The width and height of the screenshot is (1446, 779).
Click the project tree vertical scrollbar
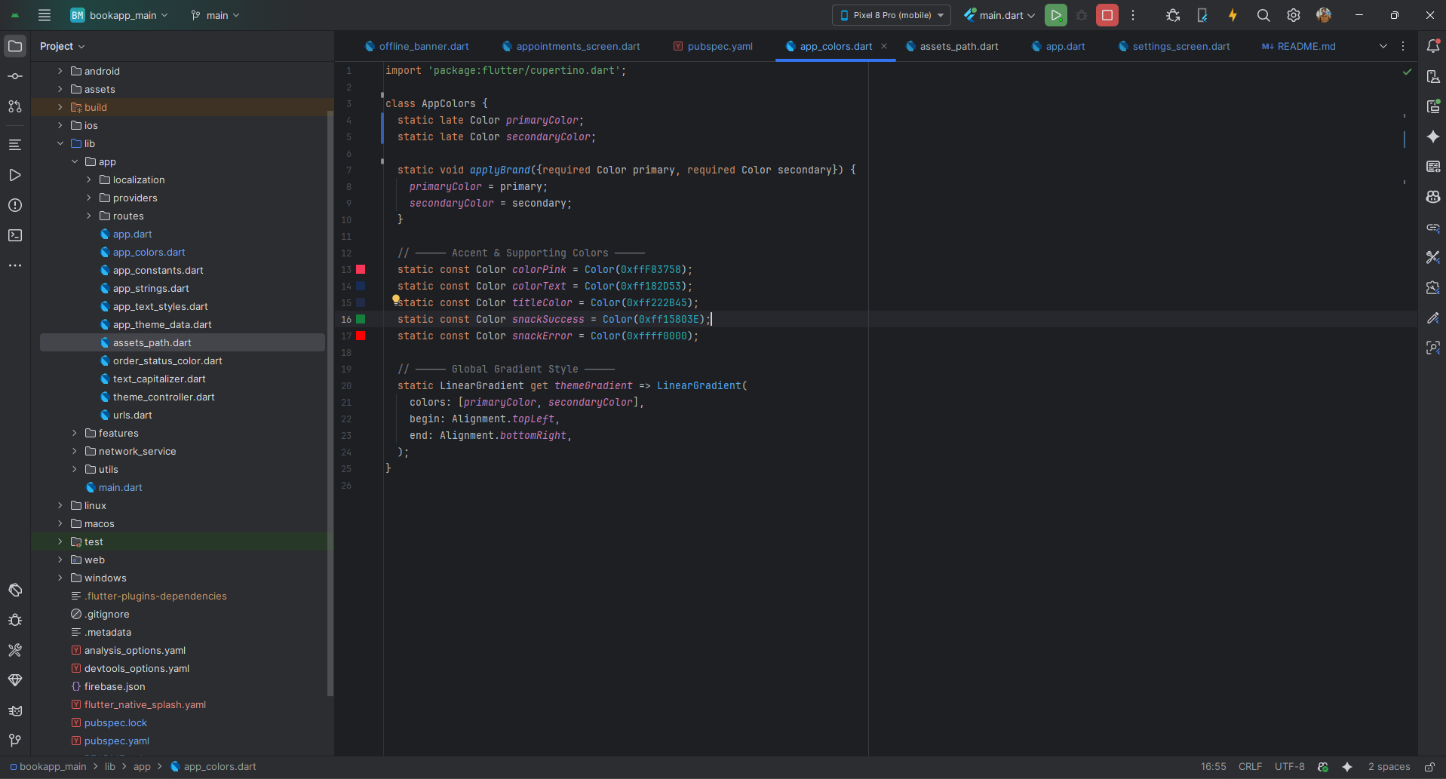(x=330, y=403)
